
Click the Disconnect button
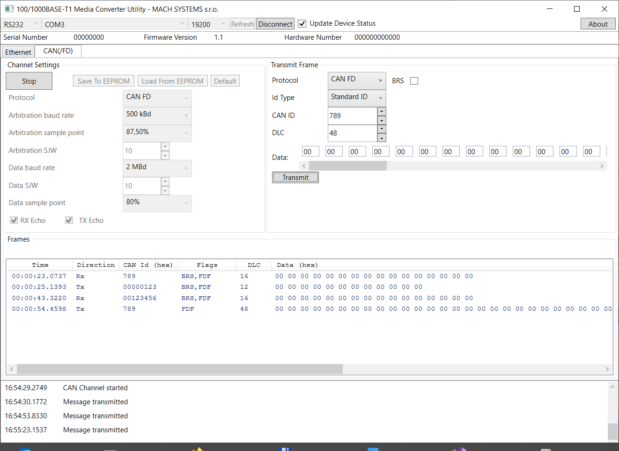[275, 24]
